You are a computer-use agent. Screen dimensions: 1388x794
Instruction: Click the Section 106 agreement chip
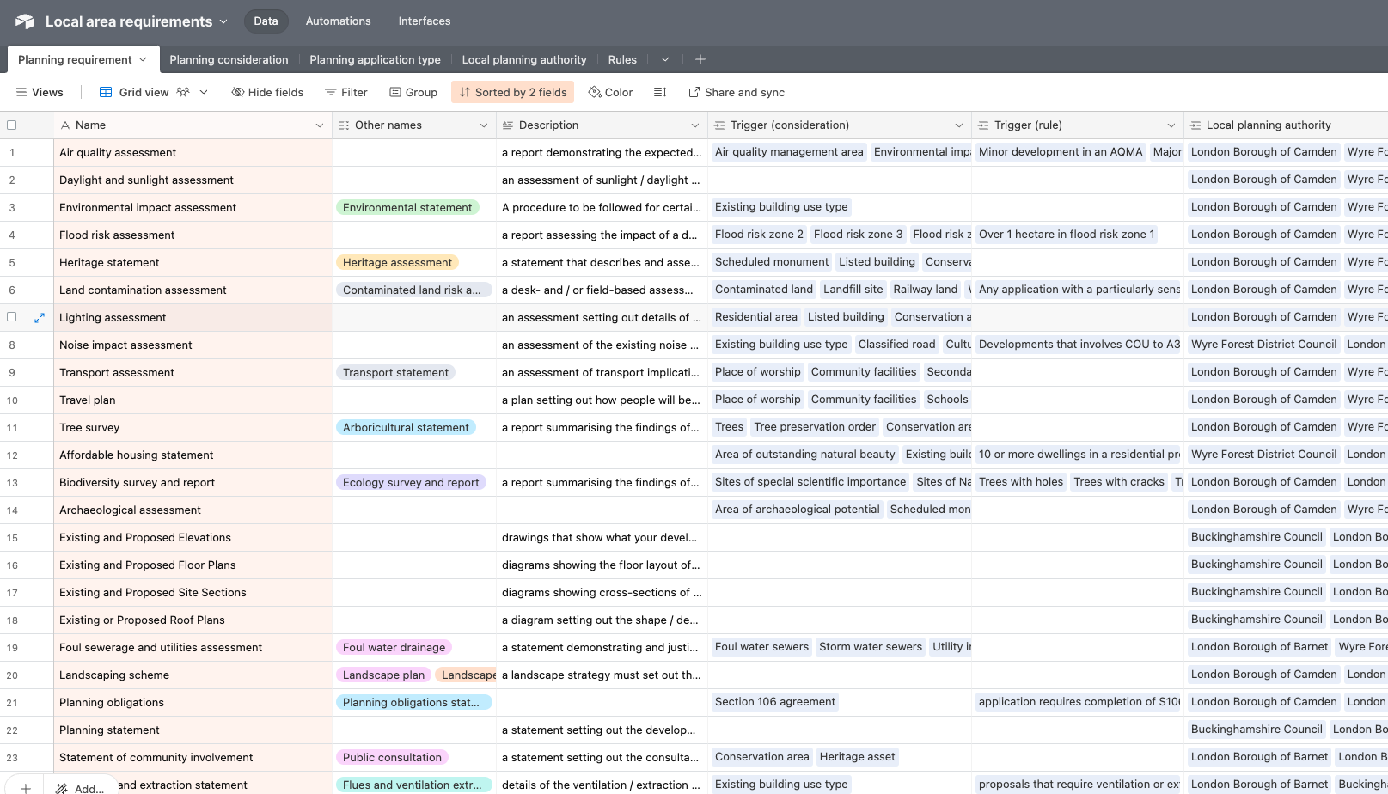click(x=775, y=701)
